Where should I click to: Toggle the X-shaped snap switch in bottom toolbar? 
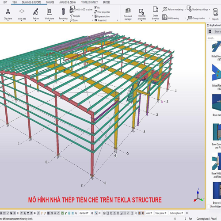click(118, 213)
